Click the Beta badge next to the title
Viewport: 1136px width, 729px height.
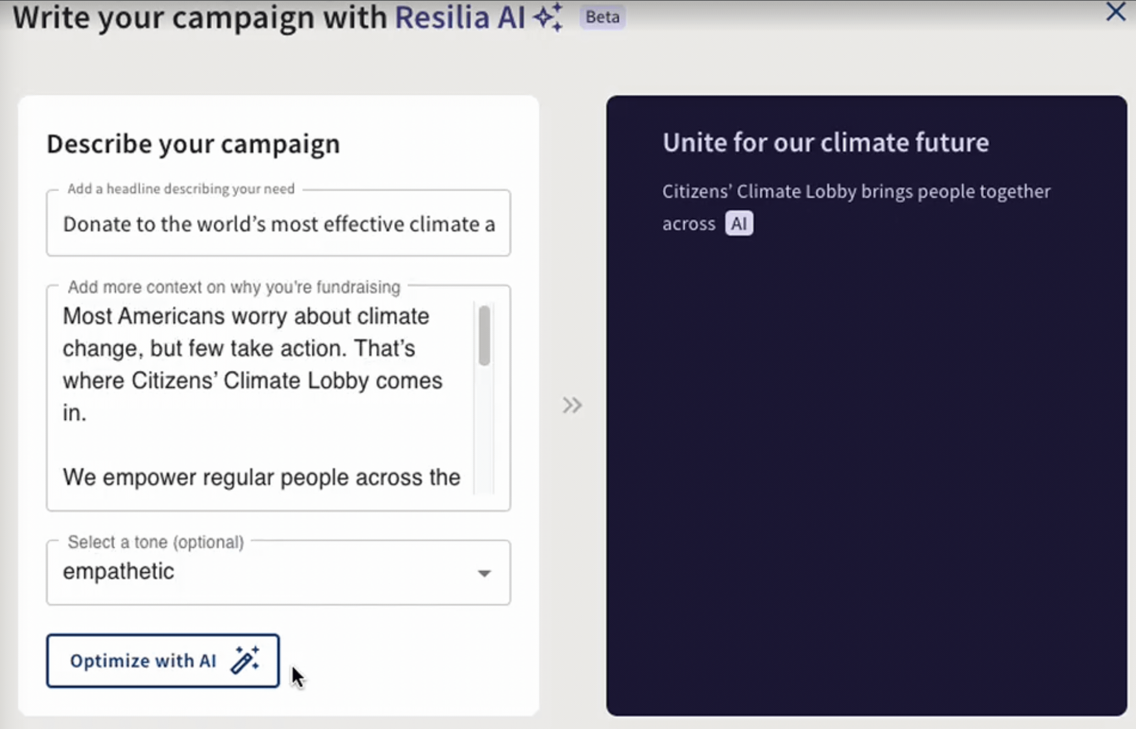coord(602,17)
